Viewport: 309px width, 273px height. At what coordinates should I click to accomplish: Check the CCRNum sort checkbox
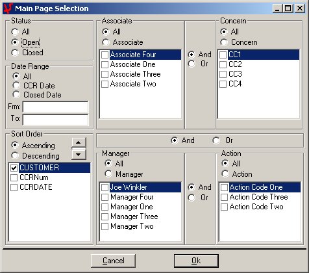coord(14,177)
